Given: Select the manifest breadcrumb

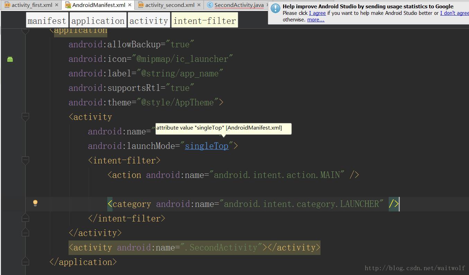Looking at the screenshot, I should (x=47, y=21).
